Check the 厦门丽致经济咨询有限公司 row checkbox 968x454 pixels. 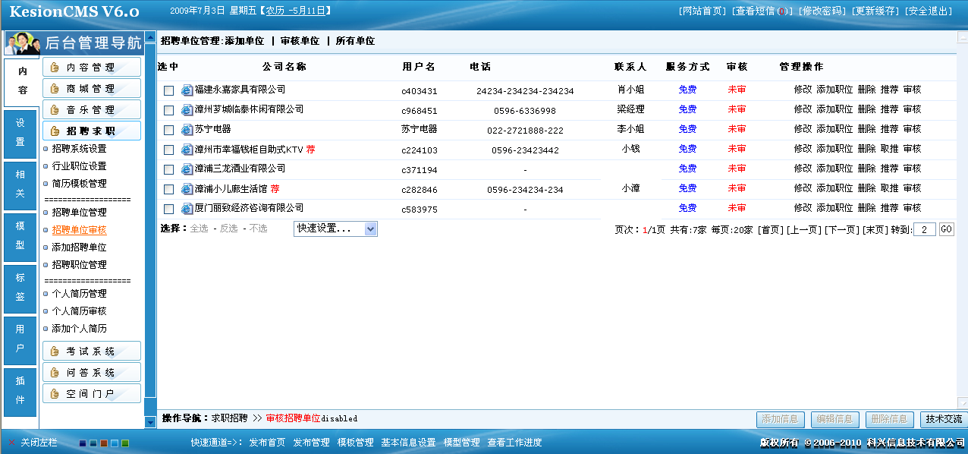[x=170, y=207]
